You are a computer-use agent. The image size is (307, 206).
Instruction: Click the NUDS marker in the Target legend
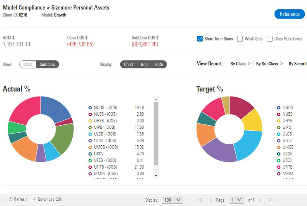(279, 108)
